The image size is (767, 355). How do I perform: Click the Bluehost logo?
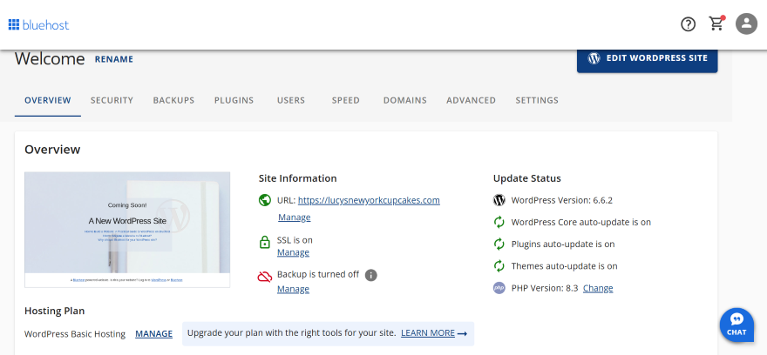pyautogui.click(x=38, y=24)
